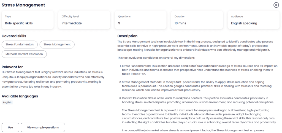282x133 pixels.
Task: Click the Duration card
Action: 197,20
